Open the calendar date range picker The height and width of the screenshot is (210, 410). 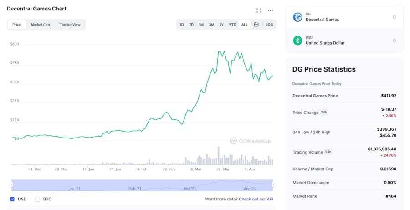[x=256, y=25]
